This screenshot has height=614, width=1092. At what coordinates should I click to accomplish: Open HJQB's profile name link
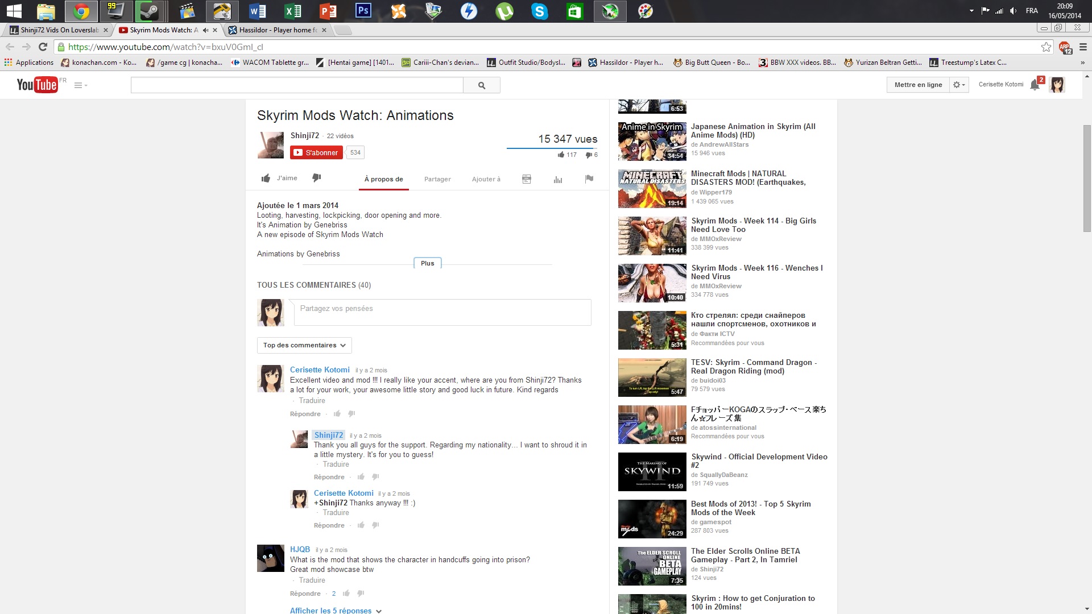click(300, 549)
